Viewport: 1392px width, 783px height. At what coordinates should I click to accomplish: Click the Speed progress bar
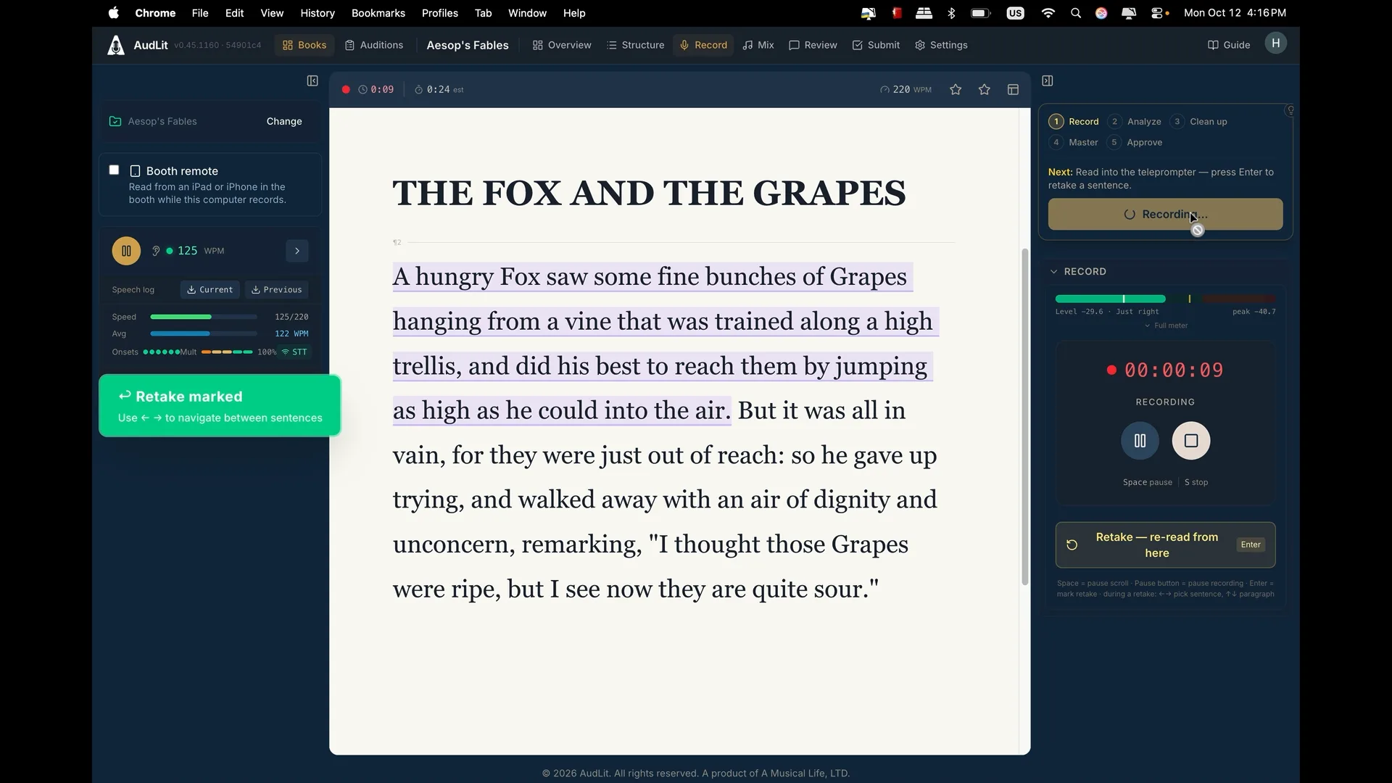204,317
